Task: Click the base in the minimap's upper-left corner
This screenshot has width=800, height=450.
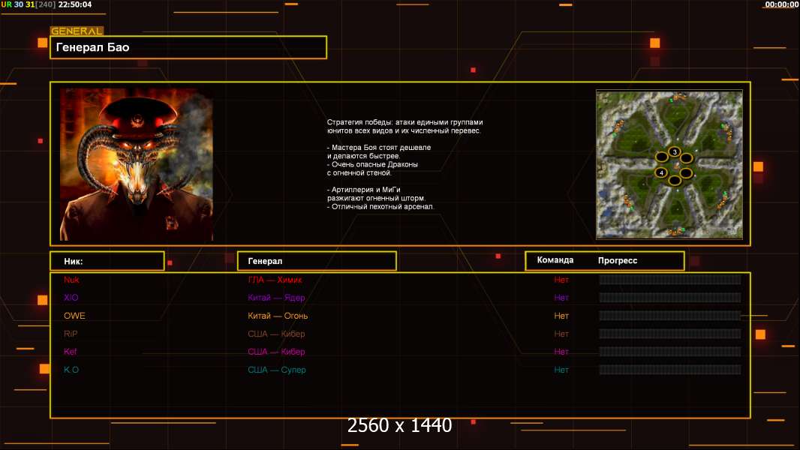Action: pos(620,127)
